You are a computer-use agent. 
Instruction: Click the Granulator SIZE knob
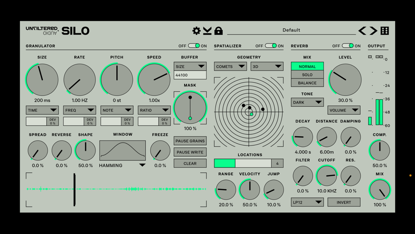click(x=42, y=80)
